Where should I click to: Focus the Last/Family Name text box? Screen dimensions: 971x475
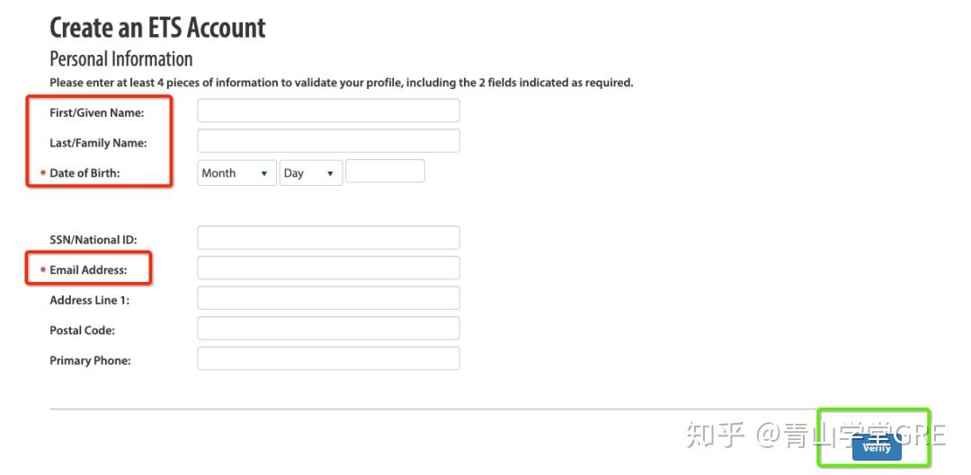[328, 141]
